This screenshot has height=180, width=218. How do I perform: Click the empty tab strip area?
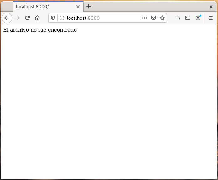click(x=150, y=6)
